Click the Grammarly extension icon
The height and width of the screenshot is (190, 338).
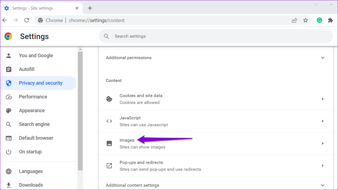(319, 20)
